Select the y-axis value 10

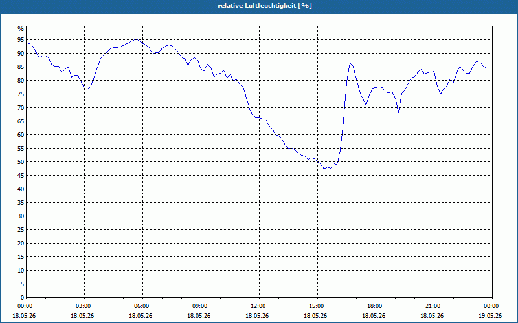tap(21, 270)
